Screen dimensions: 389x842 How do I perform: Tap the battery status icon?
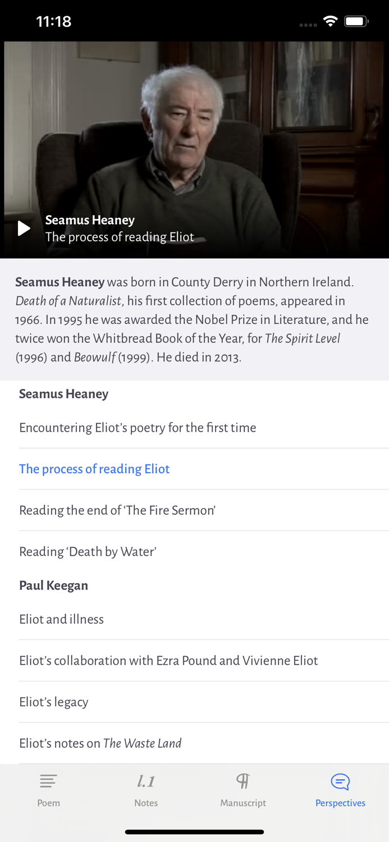355,22
